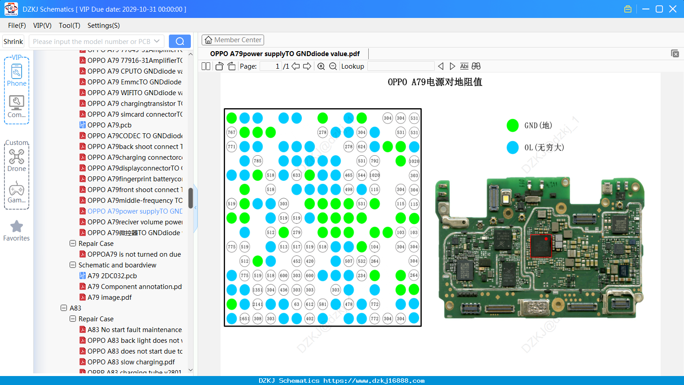The width and height of the screenshot is (684, 385).
Task: Collapse the A79 Repair Case folder
Action: click(x=73, y=244)
